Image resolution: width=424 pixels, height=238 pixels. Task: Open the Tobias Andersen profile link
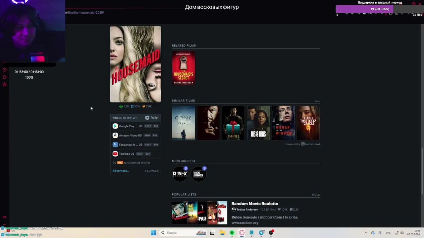coord(247,210)
